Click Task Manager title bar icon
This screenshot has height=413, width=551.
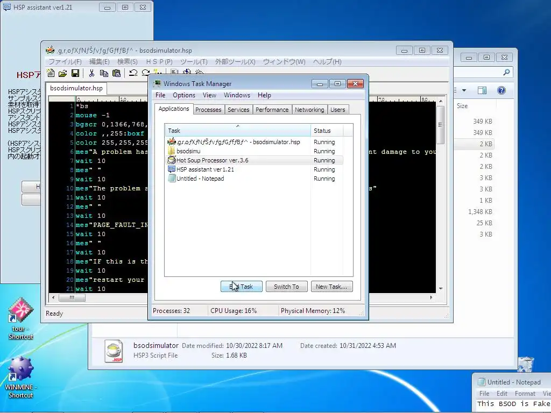pyautogui.click(x=157, y=83)
